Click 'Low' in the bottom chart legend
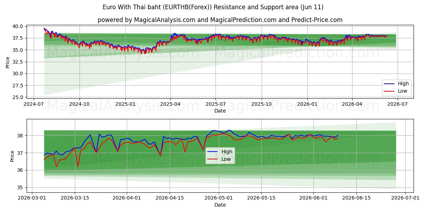This screenshot has width=426, height=213. click(226, 159)
